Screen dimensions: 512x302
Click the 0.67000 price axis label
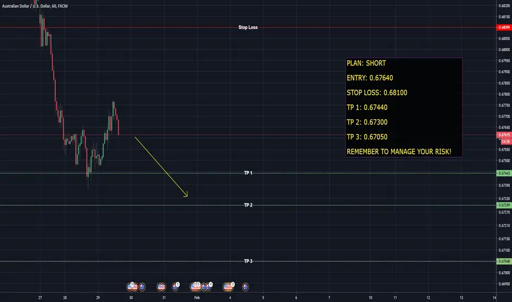[504, 272]
